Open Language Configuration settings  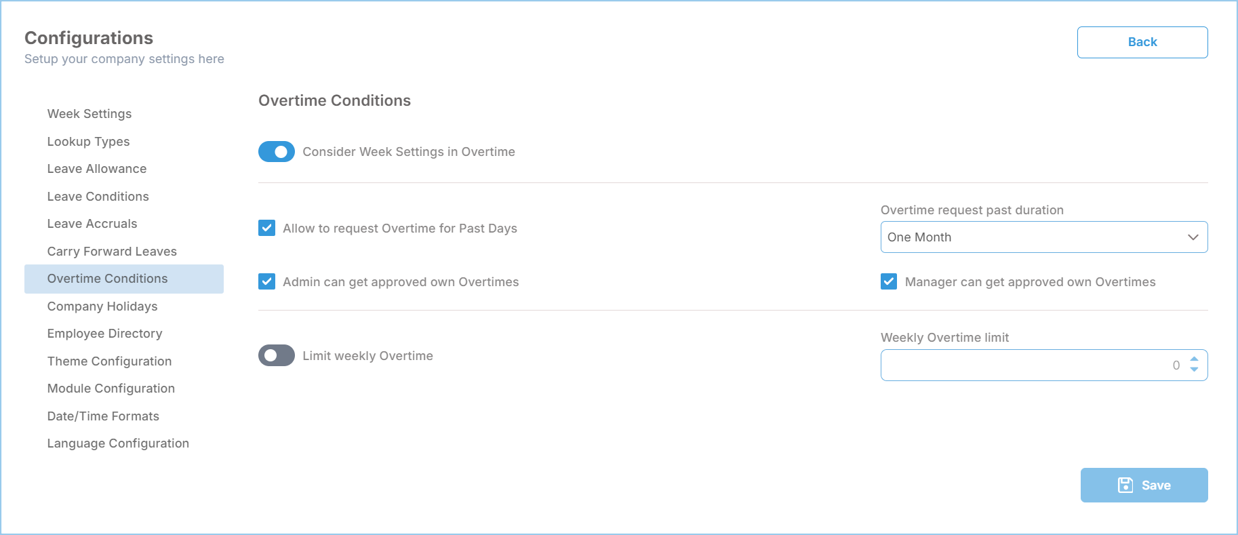(118, 443)
